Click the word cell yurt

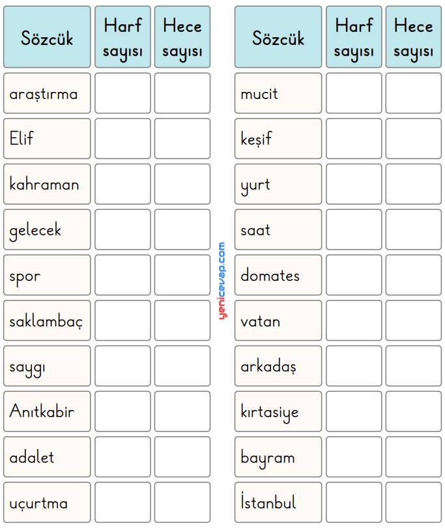point(278,184)
